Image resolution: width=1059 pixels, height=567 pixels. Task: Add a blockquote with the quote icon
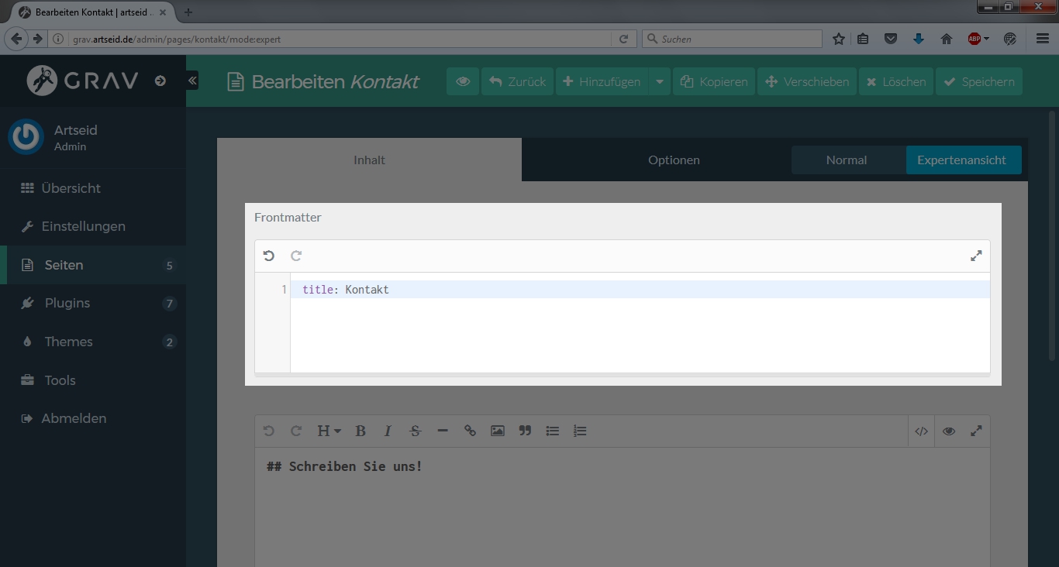pos(525,431)
